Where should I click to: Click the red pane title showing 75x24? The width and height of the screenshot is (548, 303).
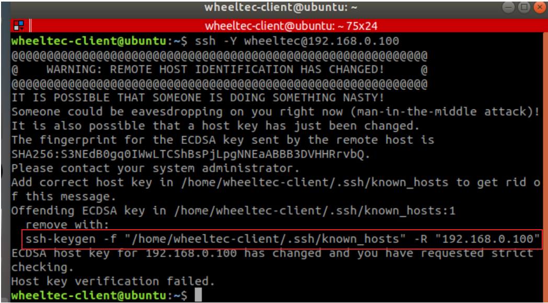pyautogui.click(x=291, y=26)
